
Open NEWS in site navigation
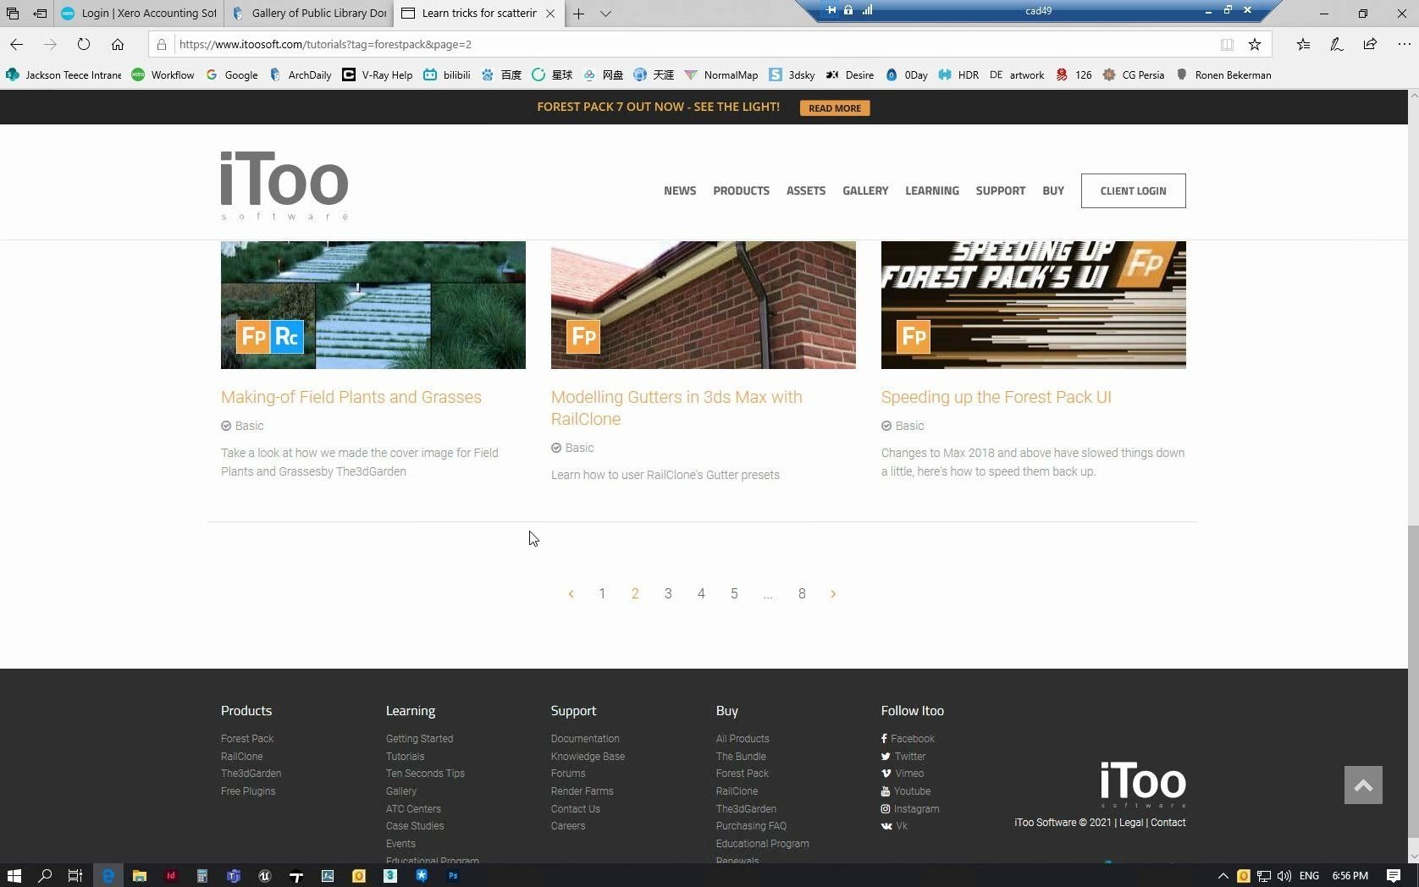(x=680, y=190)
